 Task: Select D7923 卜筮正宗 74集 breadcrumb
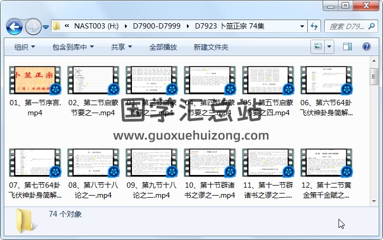[x=229, y=26]
